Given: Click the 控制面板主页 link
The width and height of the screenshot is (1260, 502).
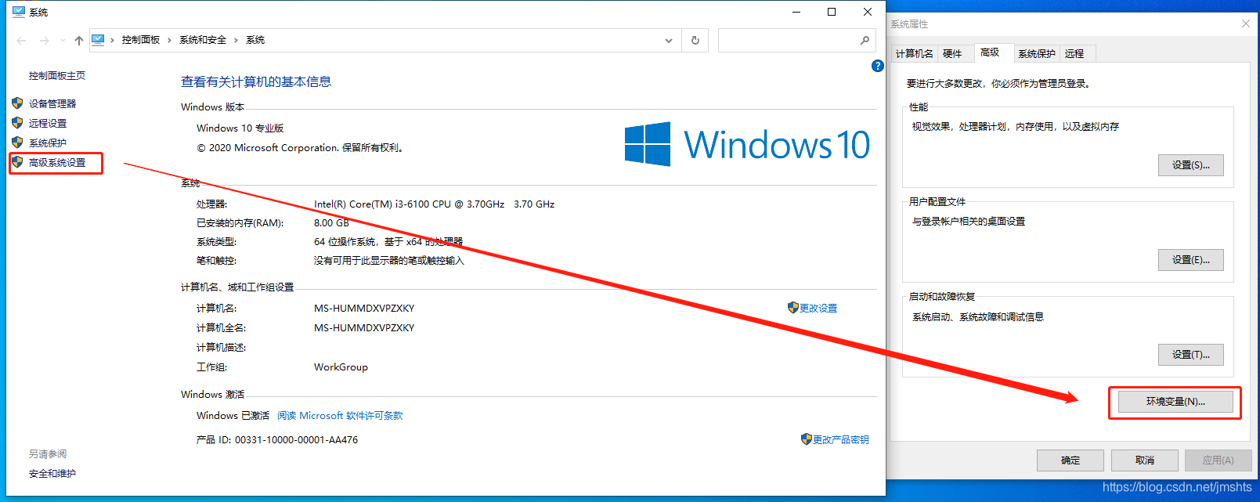Looking at the screenshot, I should 57,75.
